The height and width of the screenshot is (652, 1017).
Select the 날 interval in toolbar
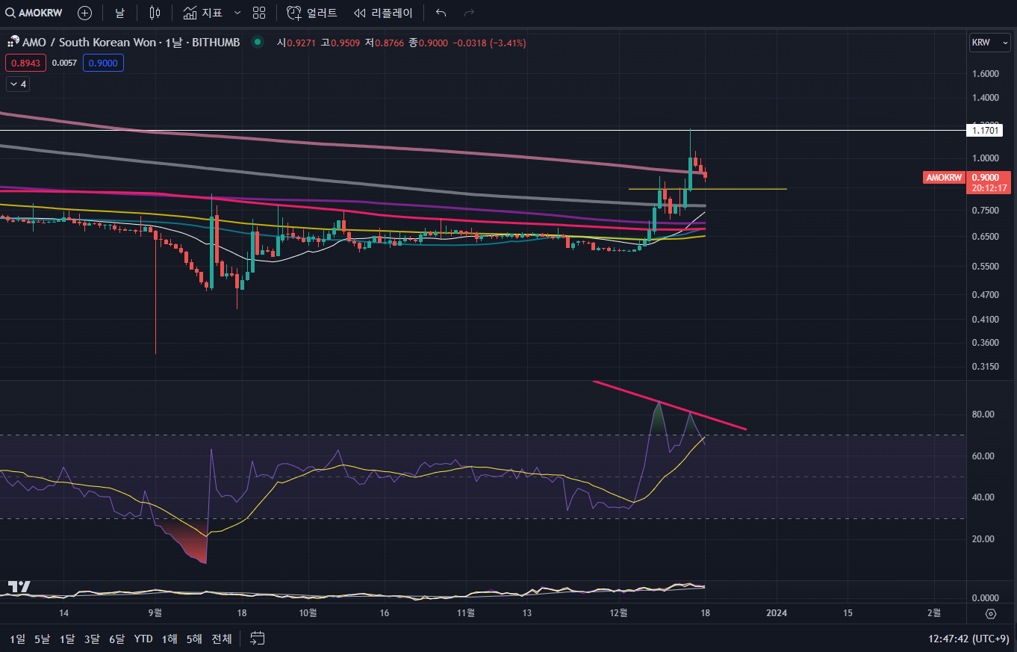[x=119, y=13]
